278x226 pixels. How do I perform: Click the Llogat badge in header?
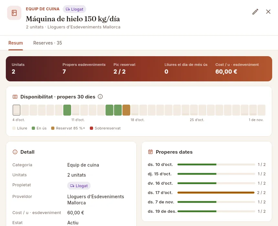[74, 9]
